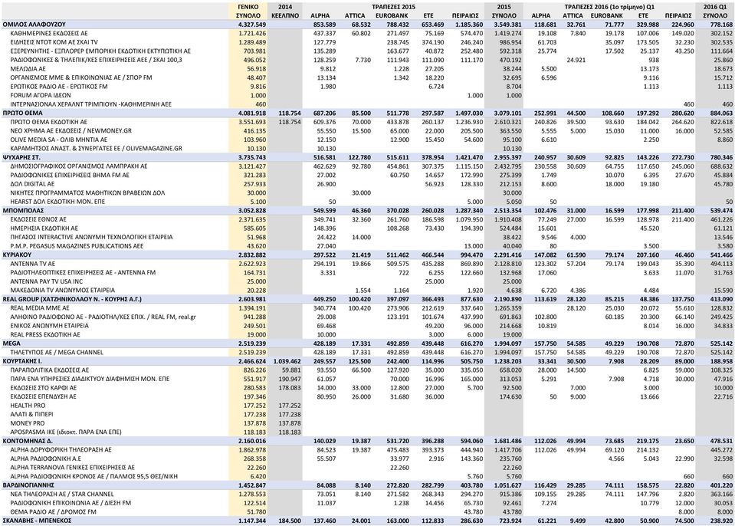Screen dimensions: 735x526
Task: Click ΑΛΗΘΙΝΟ ΡΑΔΙΟΦΩΝΟ ΑΕ row label
Action: tap(103, 317)
